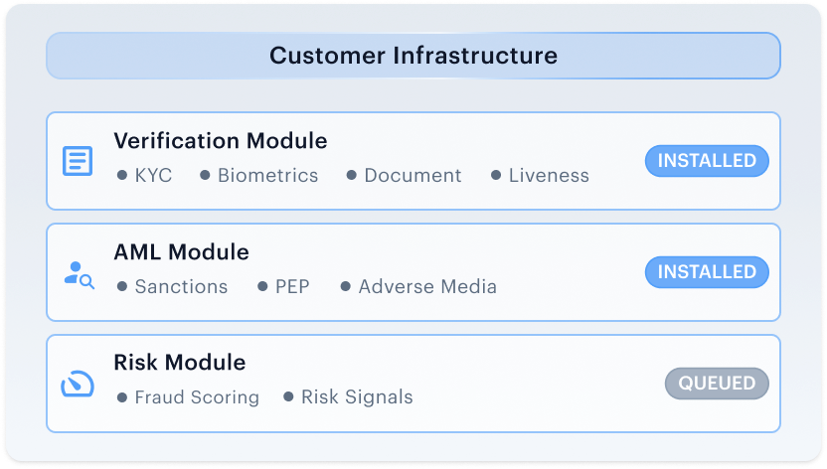Click the Verification Module document icon

click(x=78, y=161)
